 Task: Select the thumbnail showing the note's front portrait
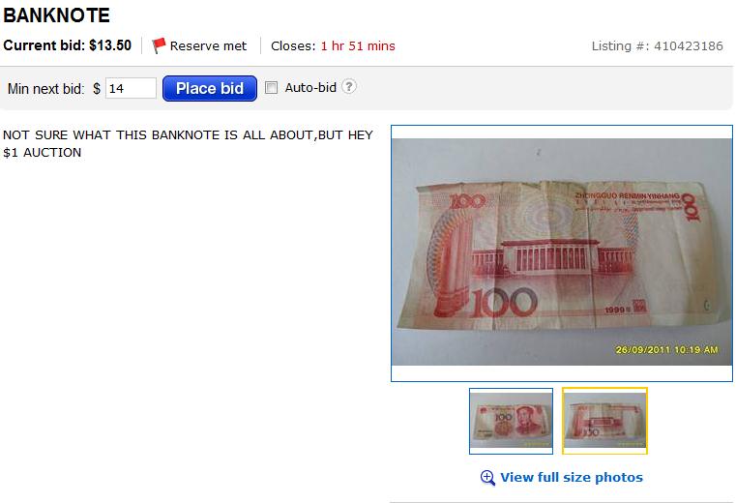pyautogui.click(x=511, y=421)
